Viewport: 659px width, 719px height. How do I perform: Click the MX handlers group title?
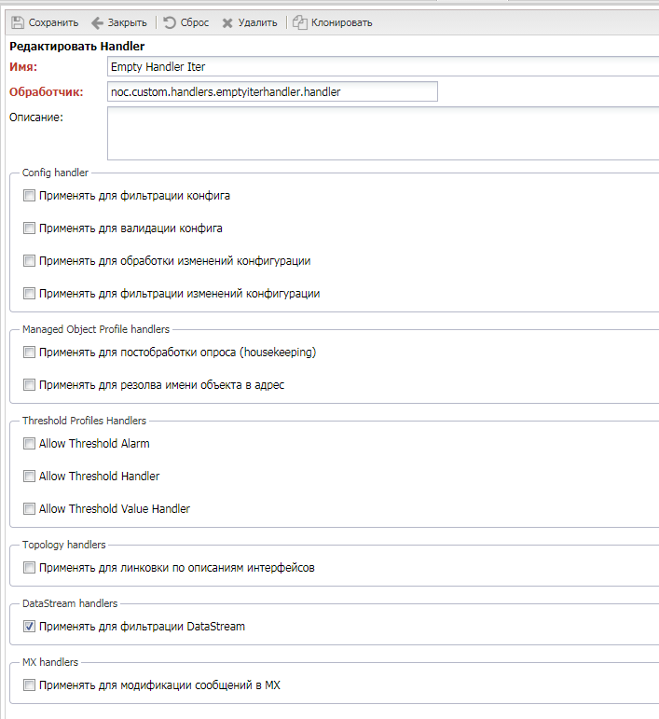click(50, 662)
